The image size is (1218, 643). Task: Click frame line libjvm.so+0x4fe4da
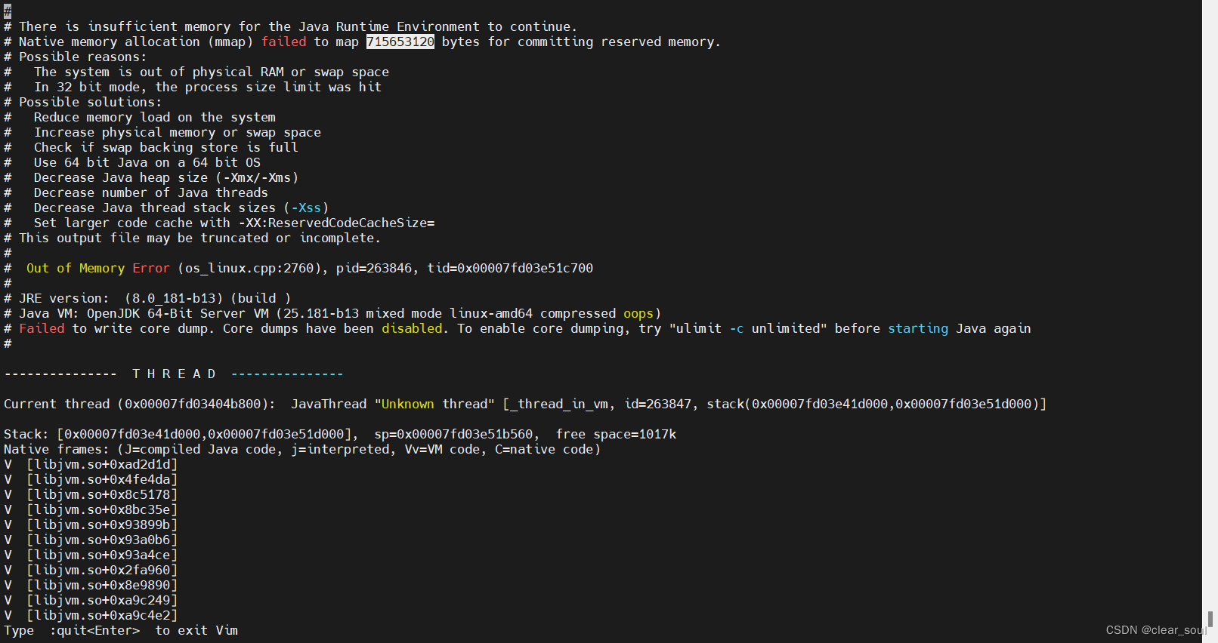[x=91, y=479]
